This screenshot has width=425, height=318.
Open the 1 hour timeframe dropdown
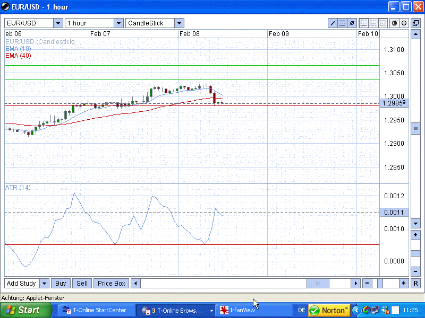click(x=118, y=23)
